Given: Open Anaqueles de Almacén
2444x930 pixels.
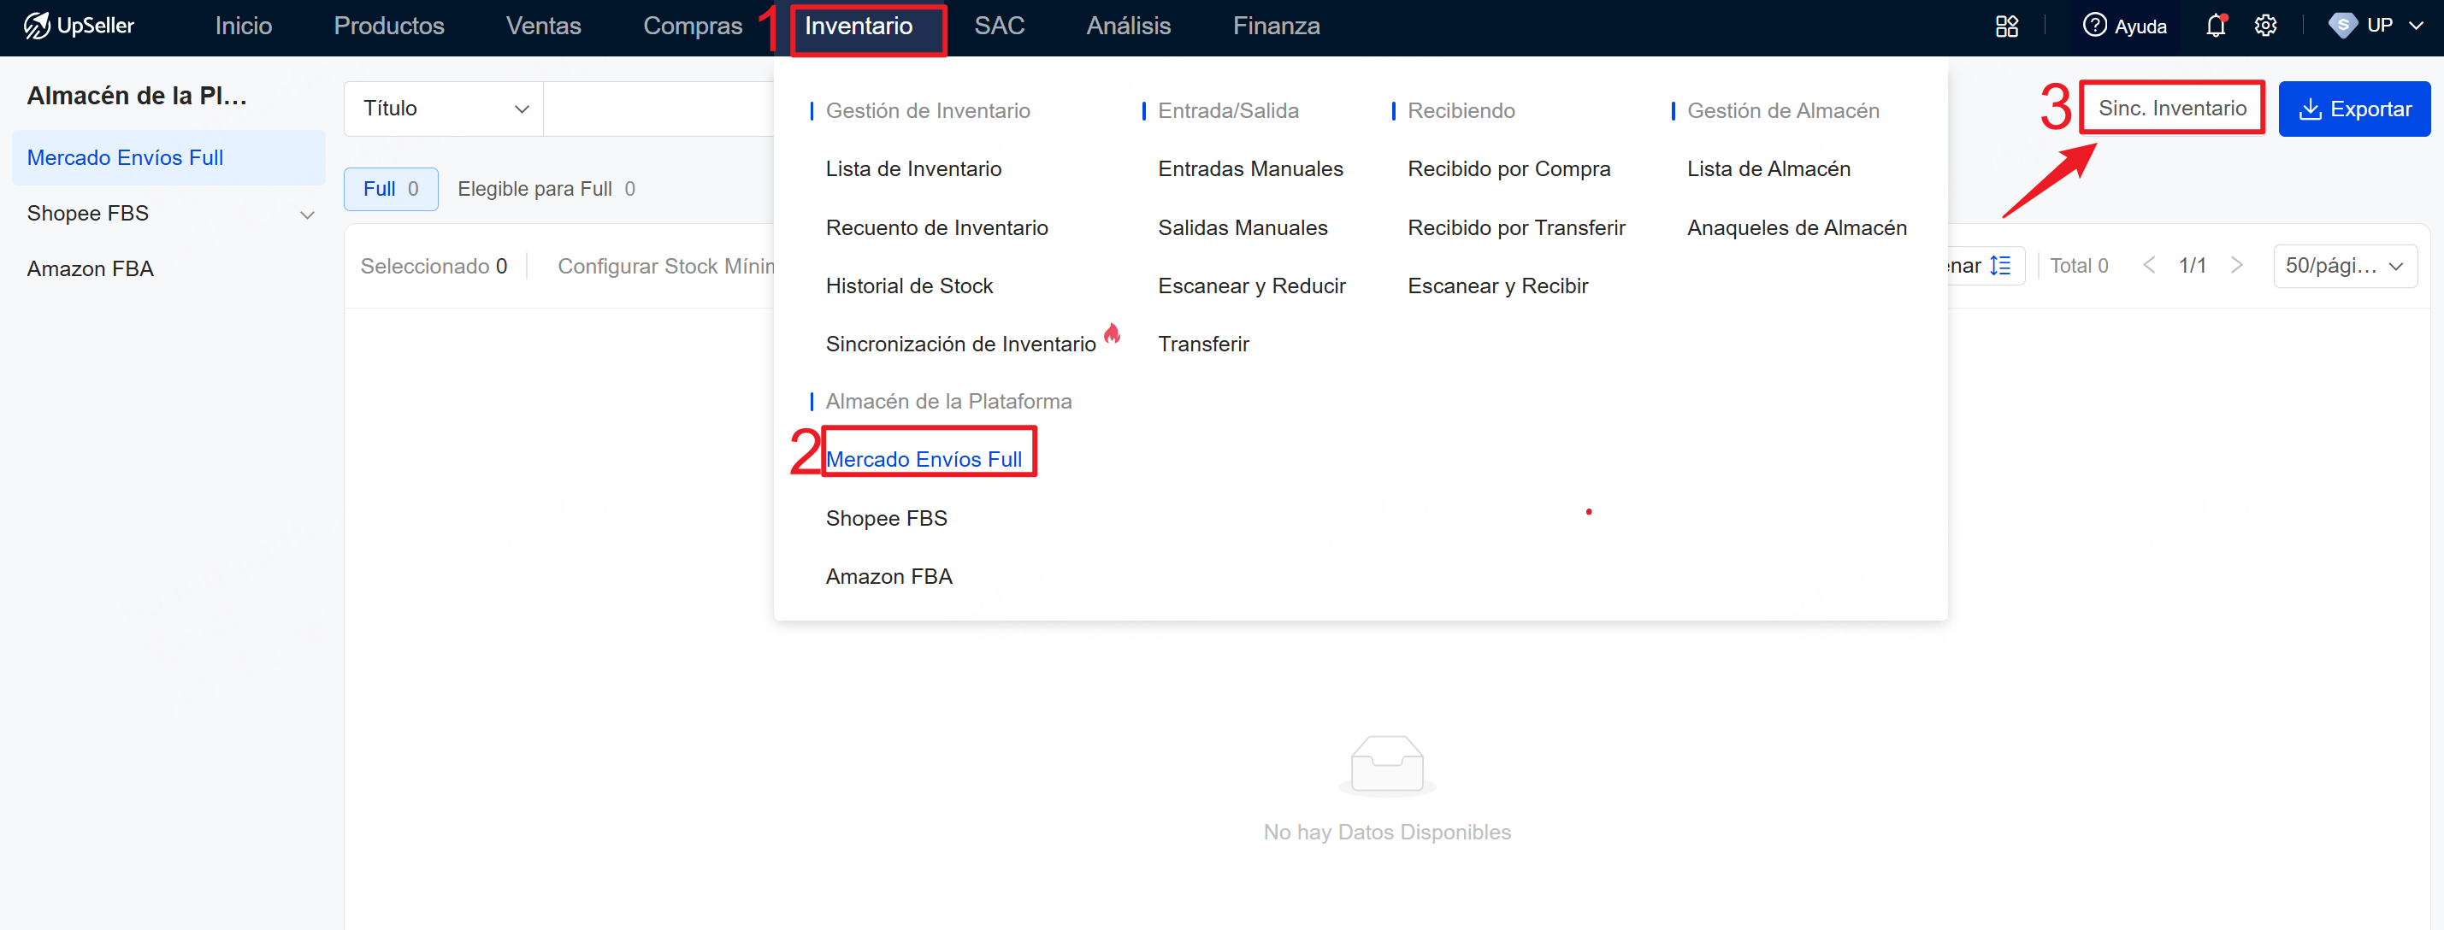Looking at the screenshot, I should tap(1797, 227).
